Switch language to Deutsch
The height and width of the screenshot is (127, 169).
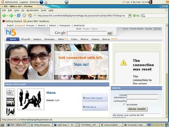pos(42,25)
